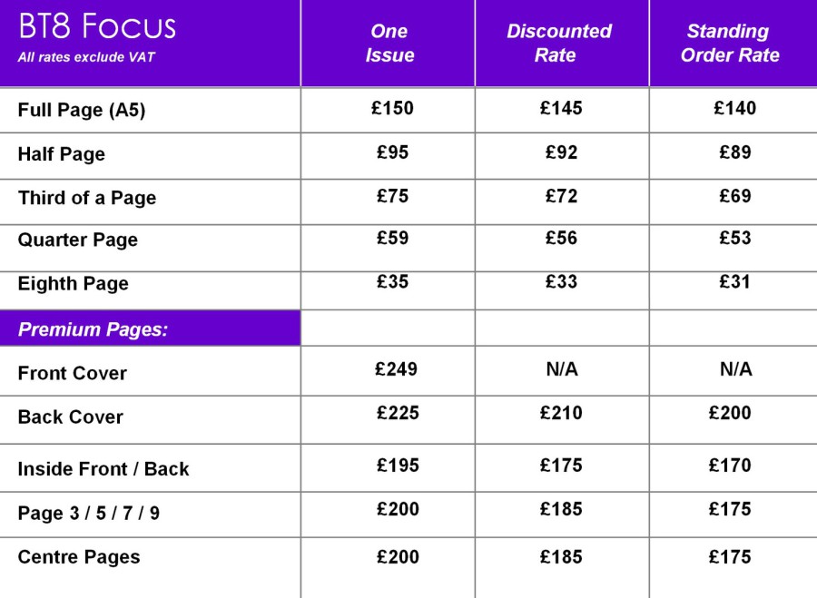The image size is (817, 598).
Task: Select the Inside Front / Back label
Action: [x=103, y=469]
